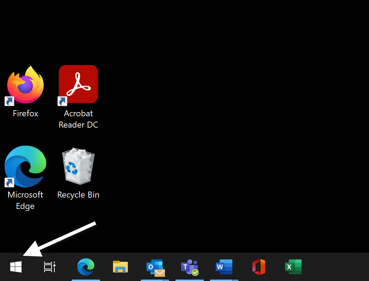Open Word from the taskbar
This screenshot has height=281, width=369.
pos(224,267)
